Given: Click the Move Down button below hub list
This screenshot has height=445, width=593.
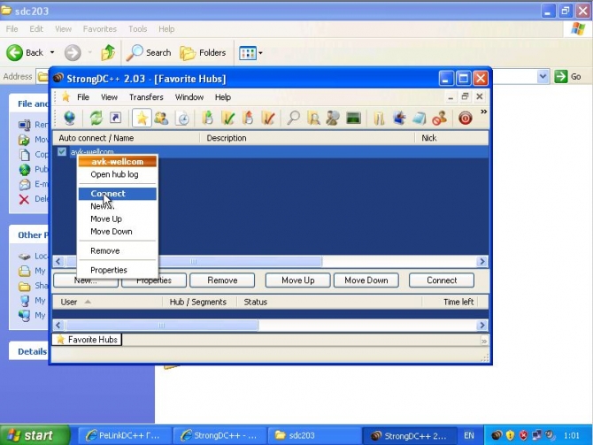Looking at the screenshot, I should pos(366,280).
